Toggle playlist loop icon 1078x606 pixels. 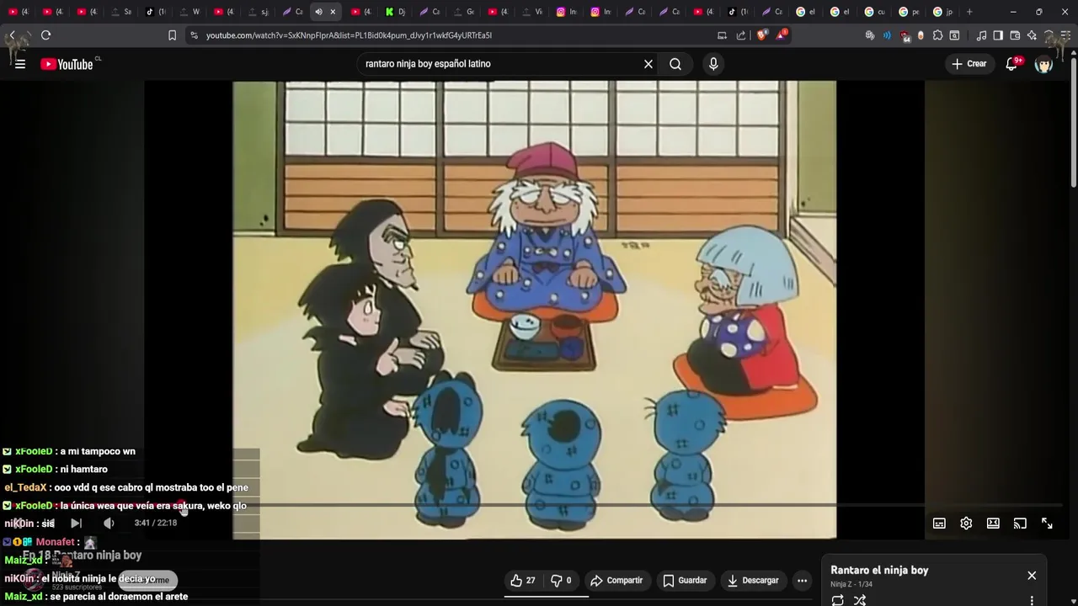[837, 600]
